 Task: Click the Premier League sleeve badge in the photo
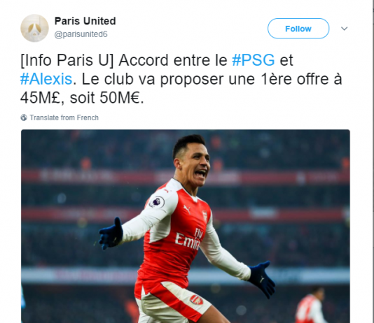(157, 202)
